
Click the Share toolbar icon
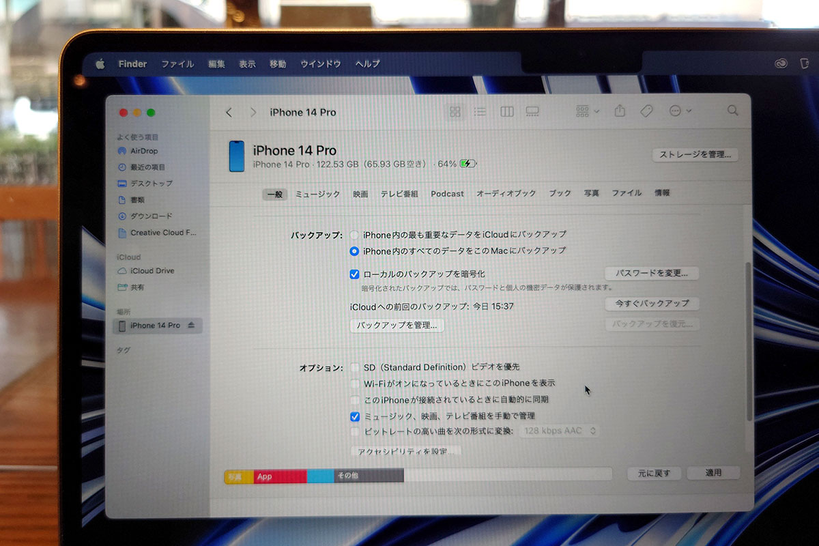point(620,110)
